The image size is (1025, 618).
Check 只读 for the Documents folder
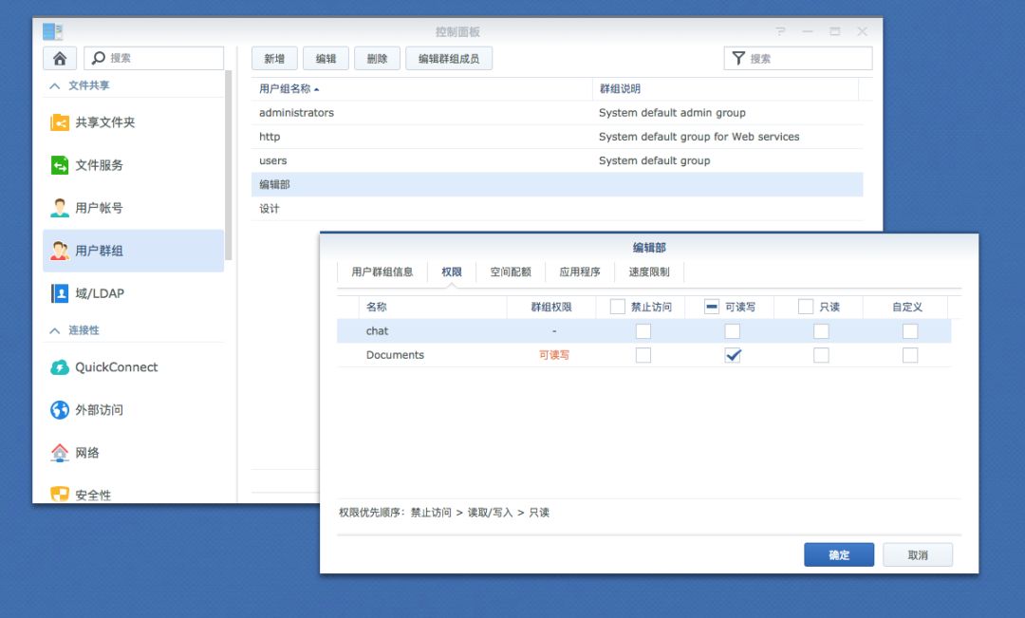click(821, 355)
